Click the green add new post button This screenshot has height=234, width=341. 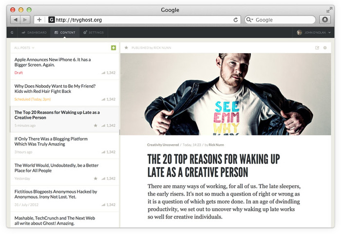pyautogui.click(x=114, y=48)
